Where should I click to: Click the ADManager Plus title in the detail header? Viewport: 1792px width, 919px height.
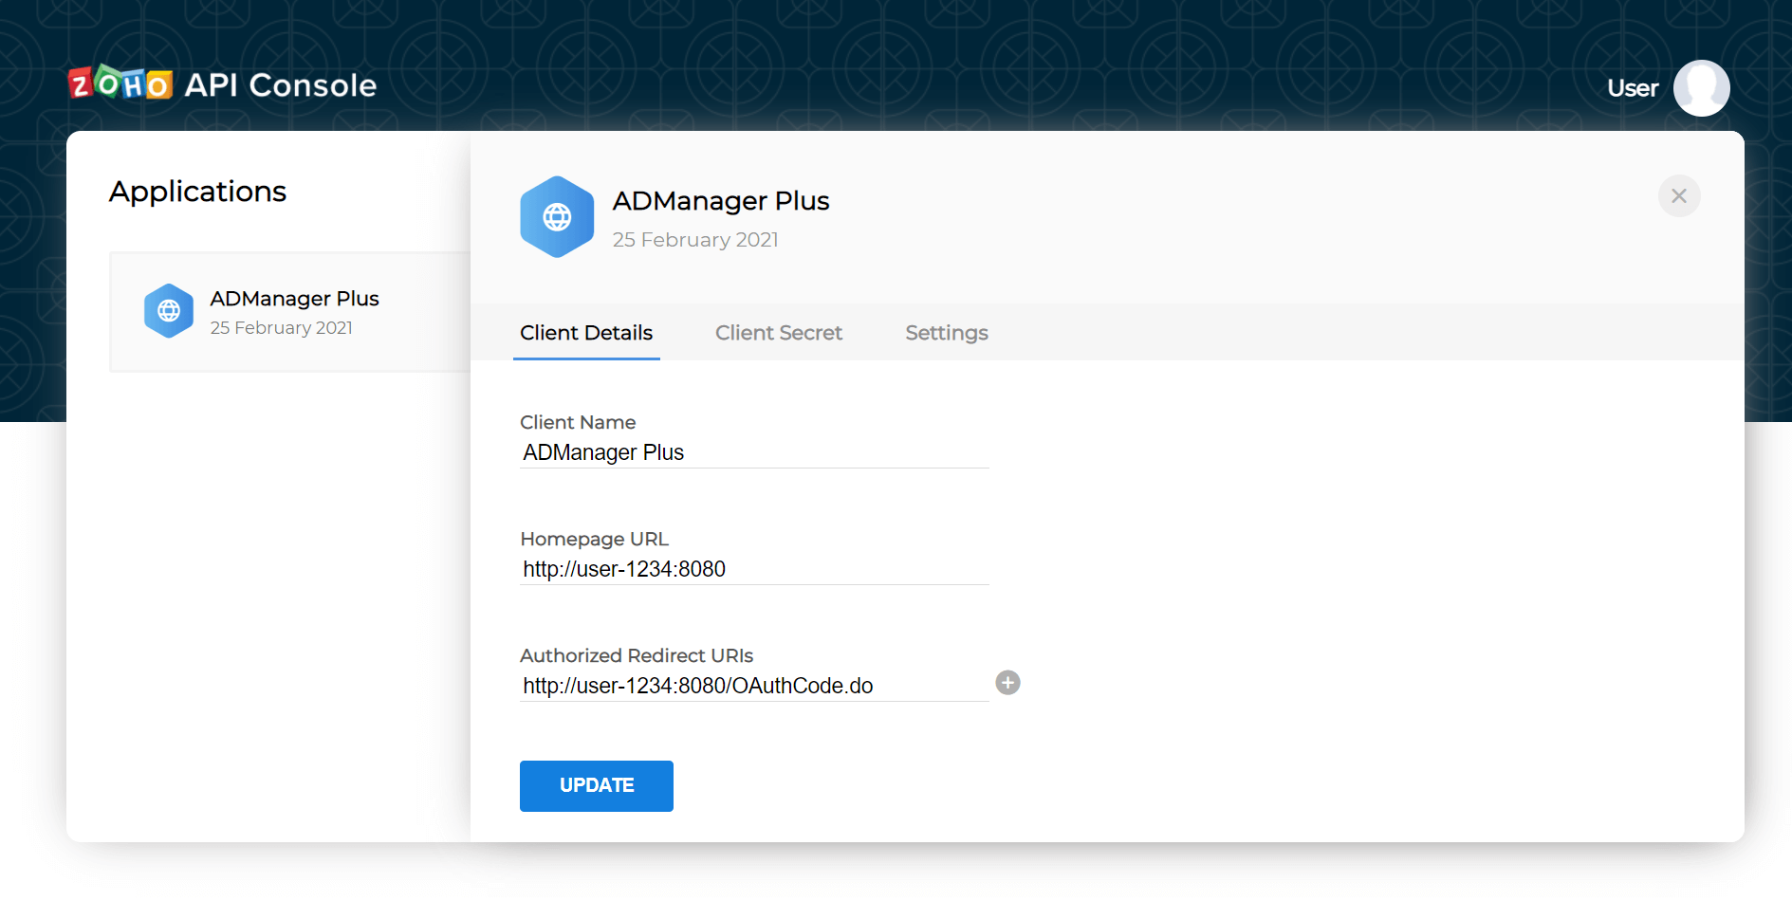[x=721, y=200]
